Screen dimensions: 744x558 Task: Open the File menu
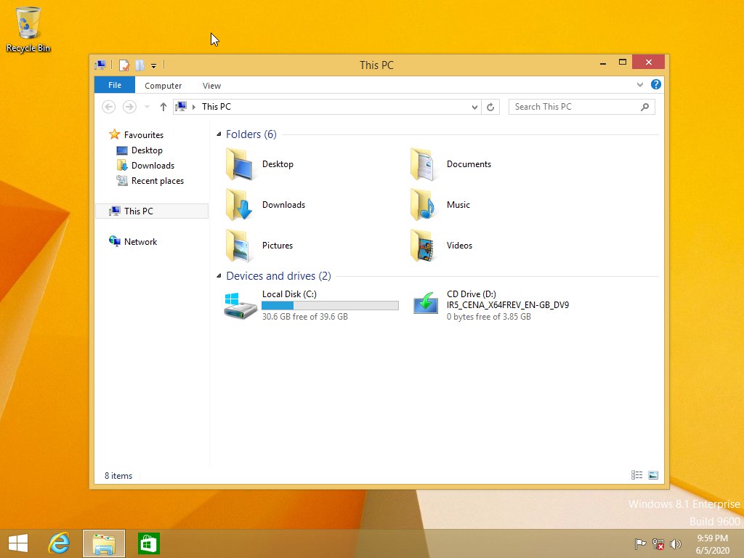click(115, 85)
